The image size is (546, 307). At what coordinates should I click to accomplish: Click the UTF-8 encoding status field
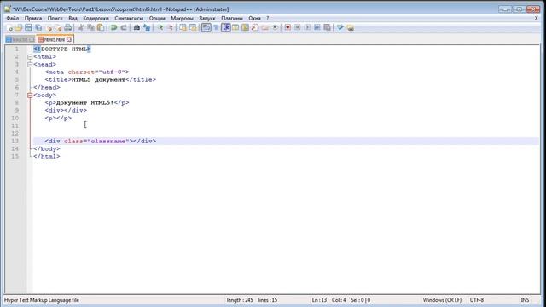[477, 300]
